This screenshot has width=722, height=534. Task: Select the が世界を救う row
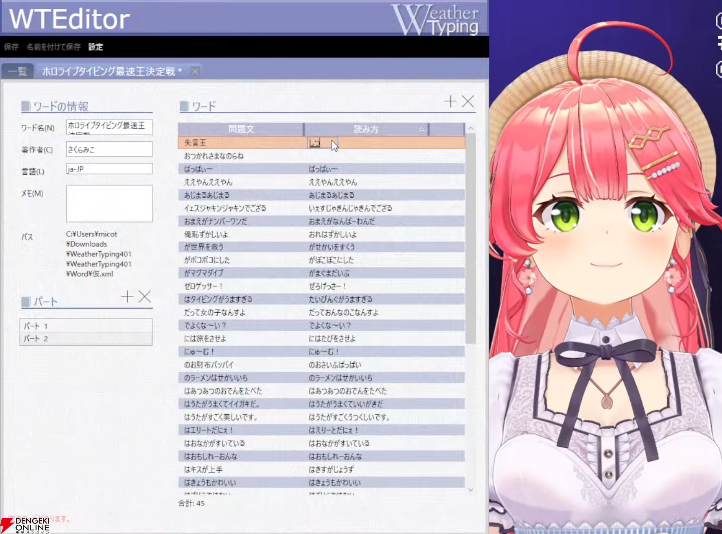[322, 247]
